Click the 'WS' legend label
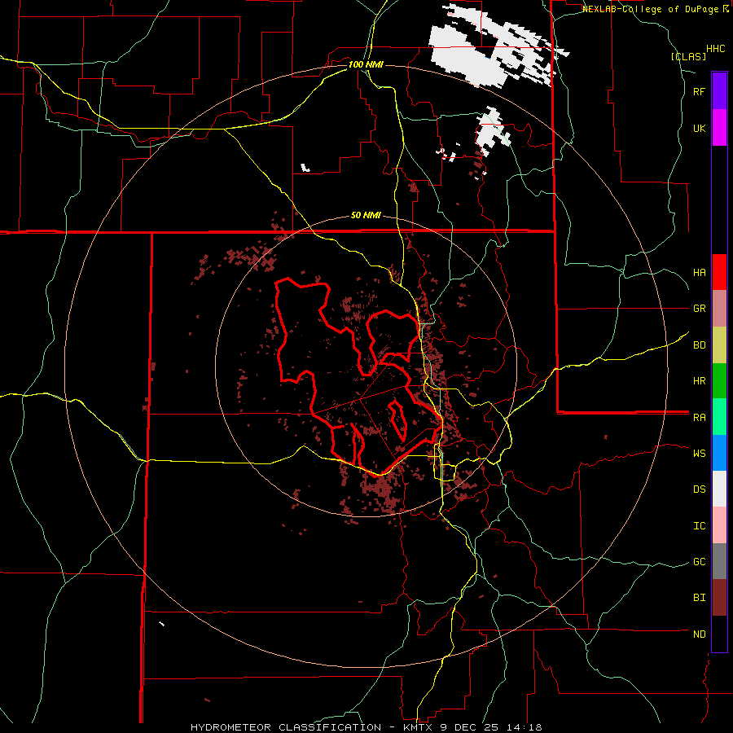733x733 pixels. (x=699, y=453)
